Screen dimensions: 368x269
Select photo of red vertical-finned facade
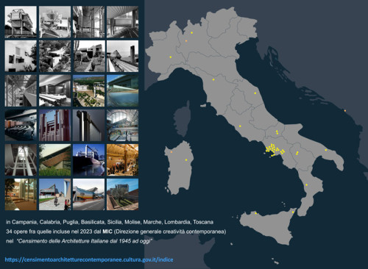(x=54, y=126)
